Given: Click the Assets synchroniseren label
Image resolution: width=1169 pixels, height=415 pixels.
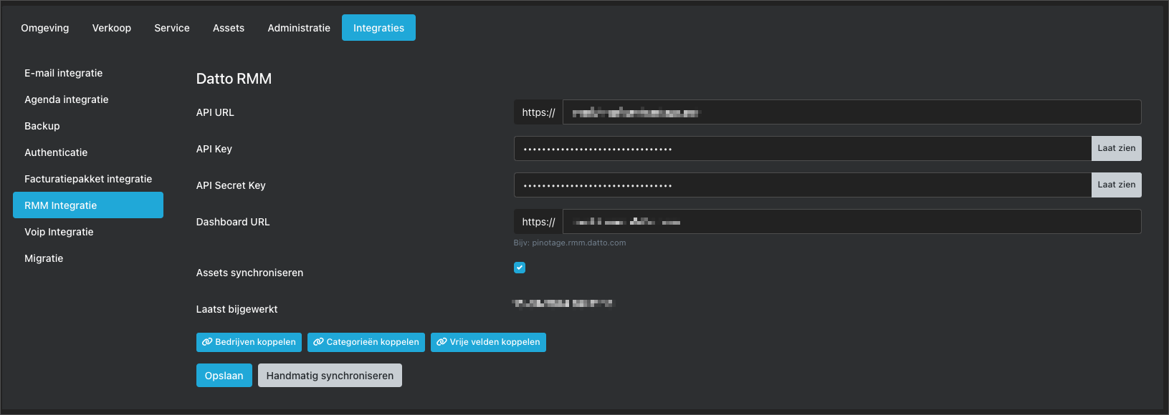Looking at the screenshot, I should point(249,273).
